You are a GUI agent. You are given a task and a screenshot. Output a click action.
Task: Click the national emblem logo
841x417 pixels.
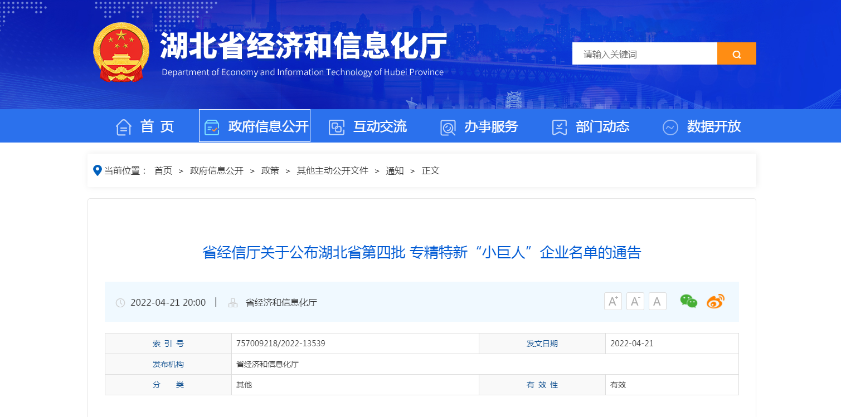point(121,53)
